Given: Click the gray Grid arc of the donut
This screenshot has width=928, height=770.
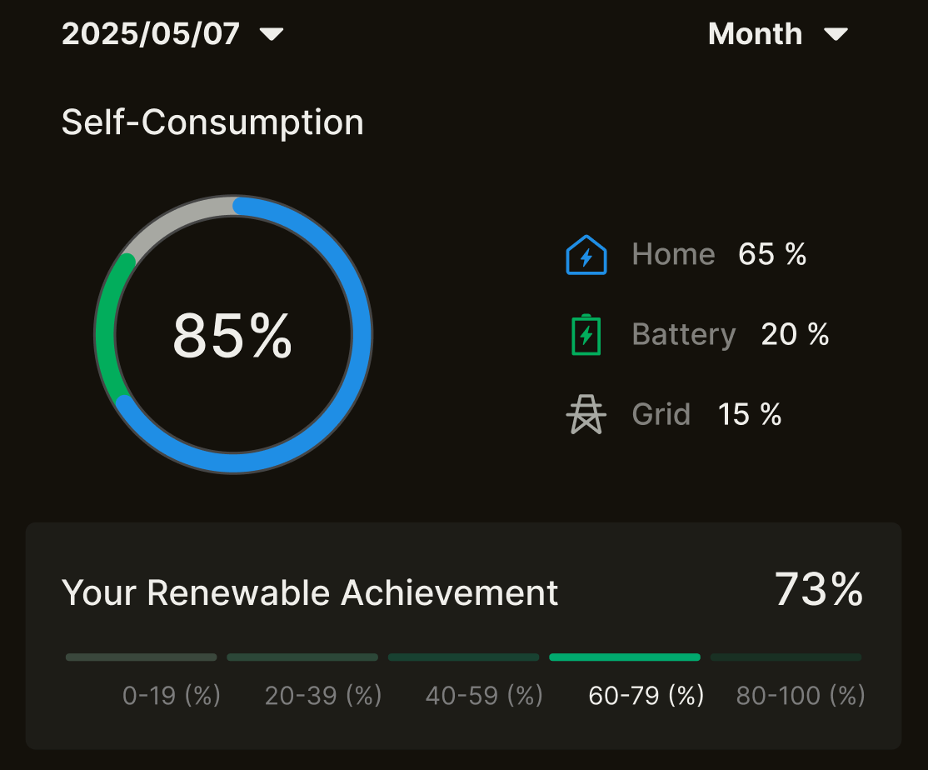Looking at the screenshot, I should tap(175, 218).
